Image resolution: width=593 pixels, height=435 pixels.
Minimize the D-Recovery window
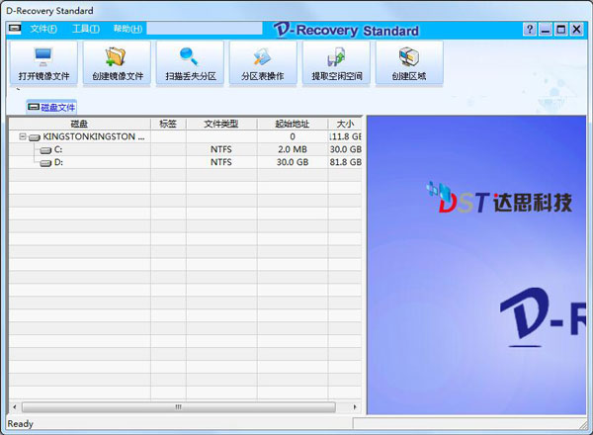tap(546, 29)
